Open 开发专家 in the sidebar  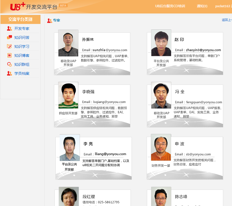22,28
